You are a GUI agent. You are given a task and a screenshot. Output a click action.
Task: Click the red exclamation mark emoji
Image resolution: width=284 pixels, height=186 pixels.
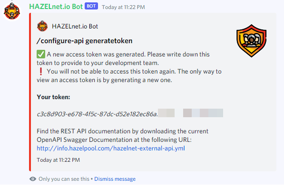pyautogui.click(x=41, y=71)
